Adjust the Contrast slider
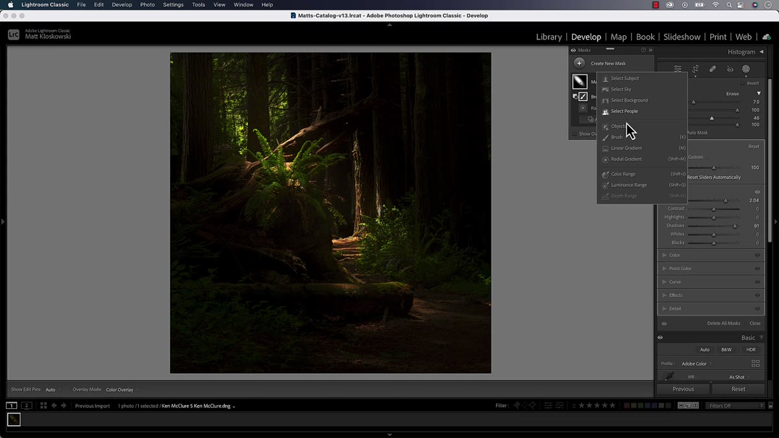The width and height of the screenshot is (779, 438). pyautogui.click(x=714, y=209)
